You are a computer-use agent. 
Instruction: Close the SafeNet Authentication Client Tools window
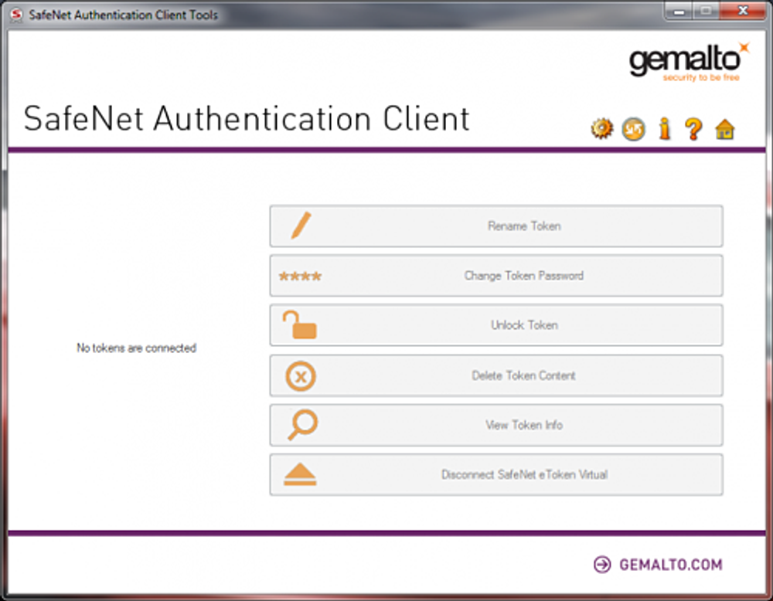pyautogui.click(x=743, y=11)
